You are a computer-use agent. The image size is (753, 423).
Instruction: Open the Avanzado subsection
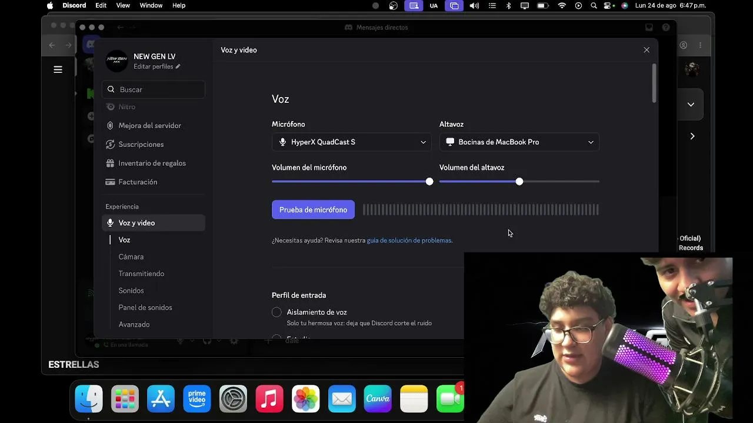click(134, 325)
